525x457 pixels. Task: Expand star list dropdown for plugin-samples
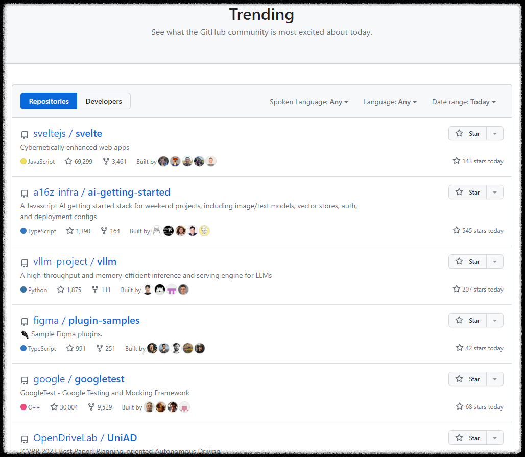point(495,320)
